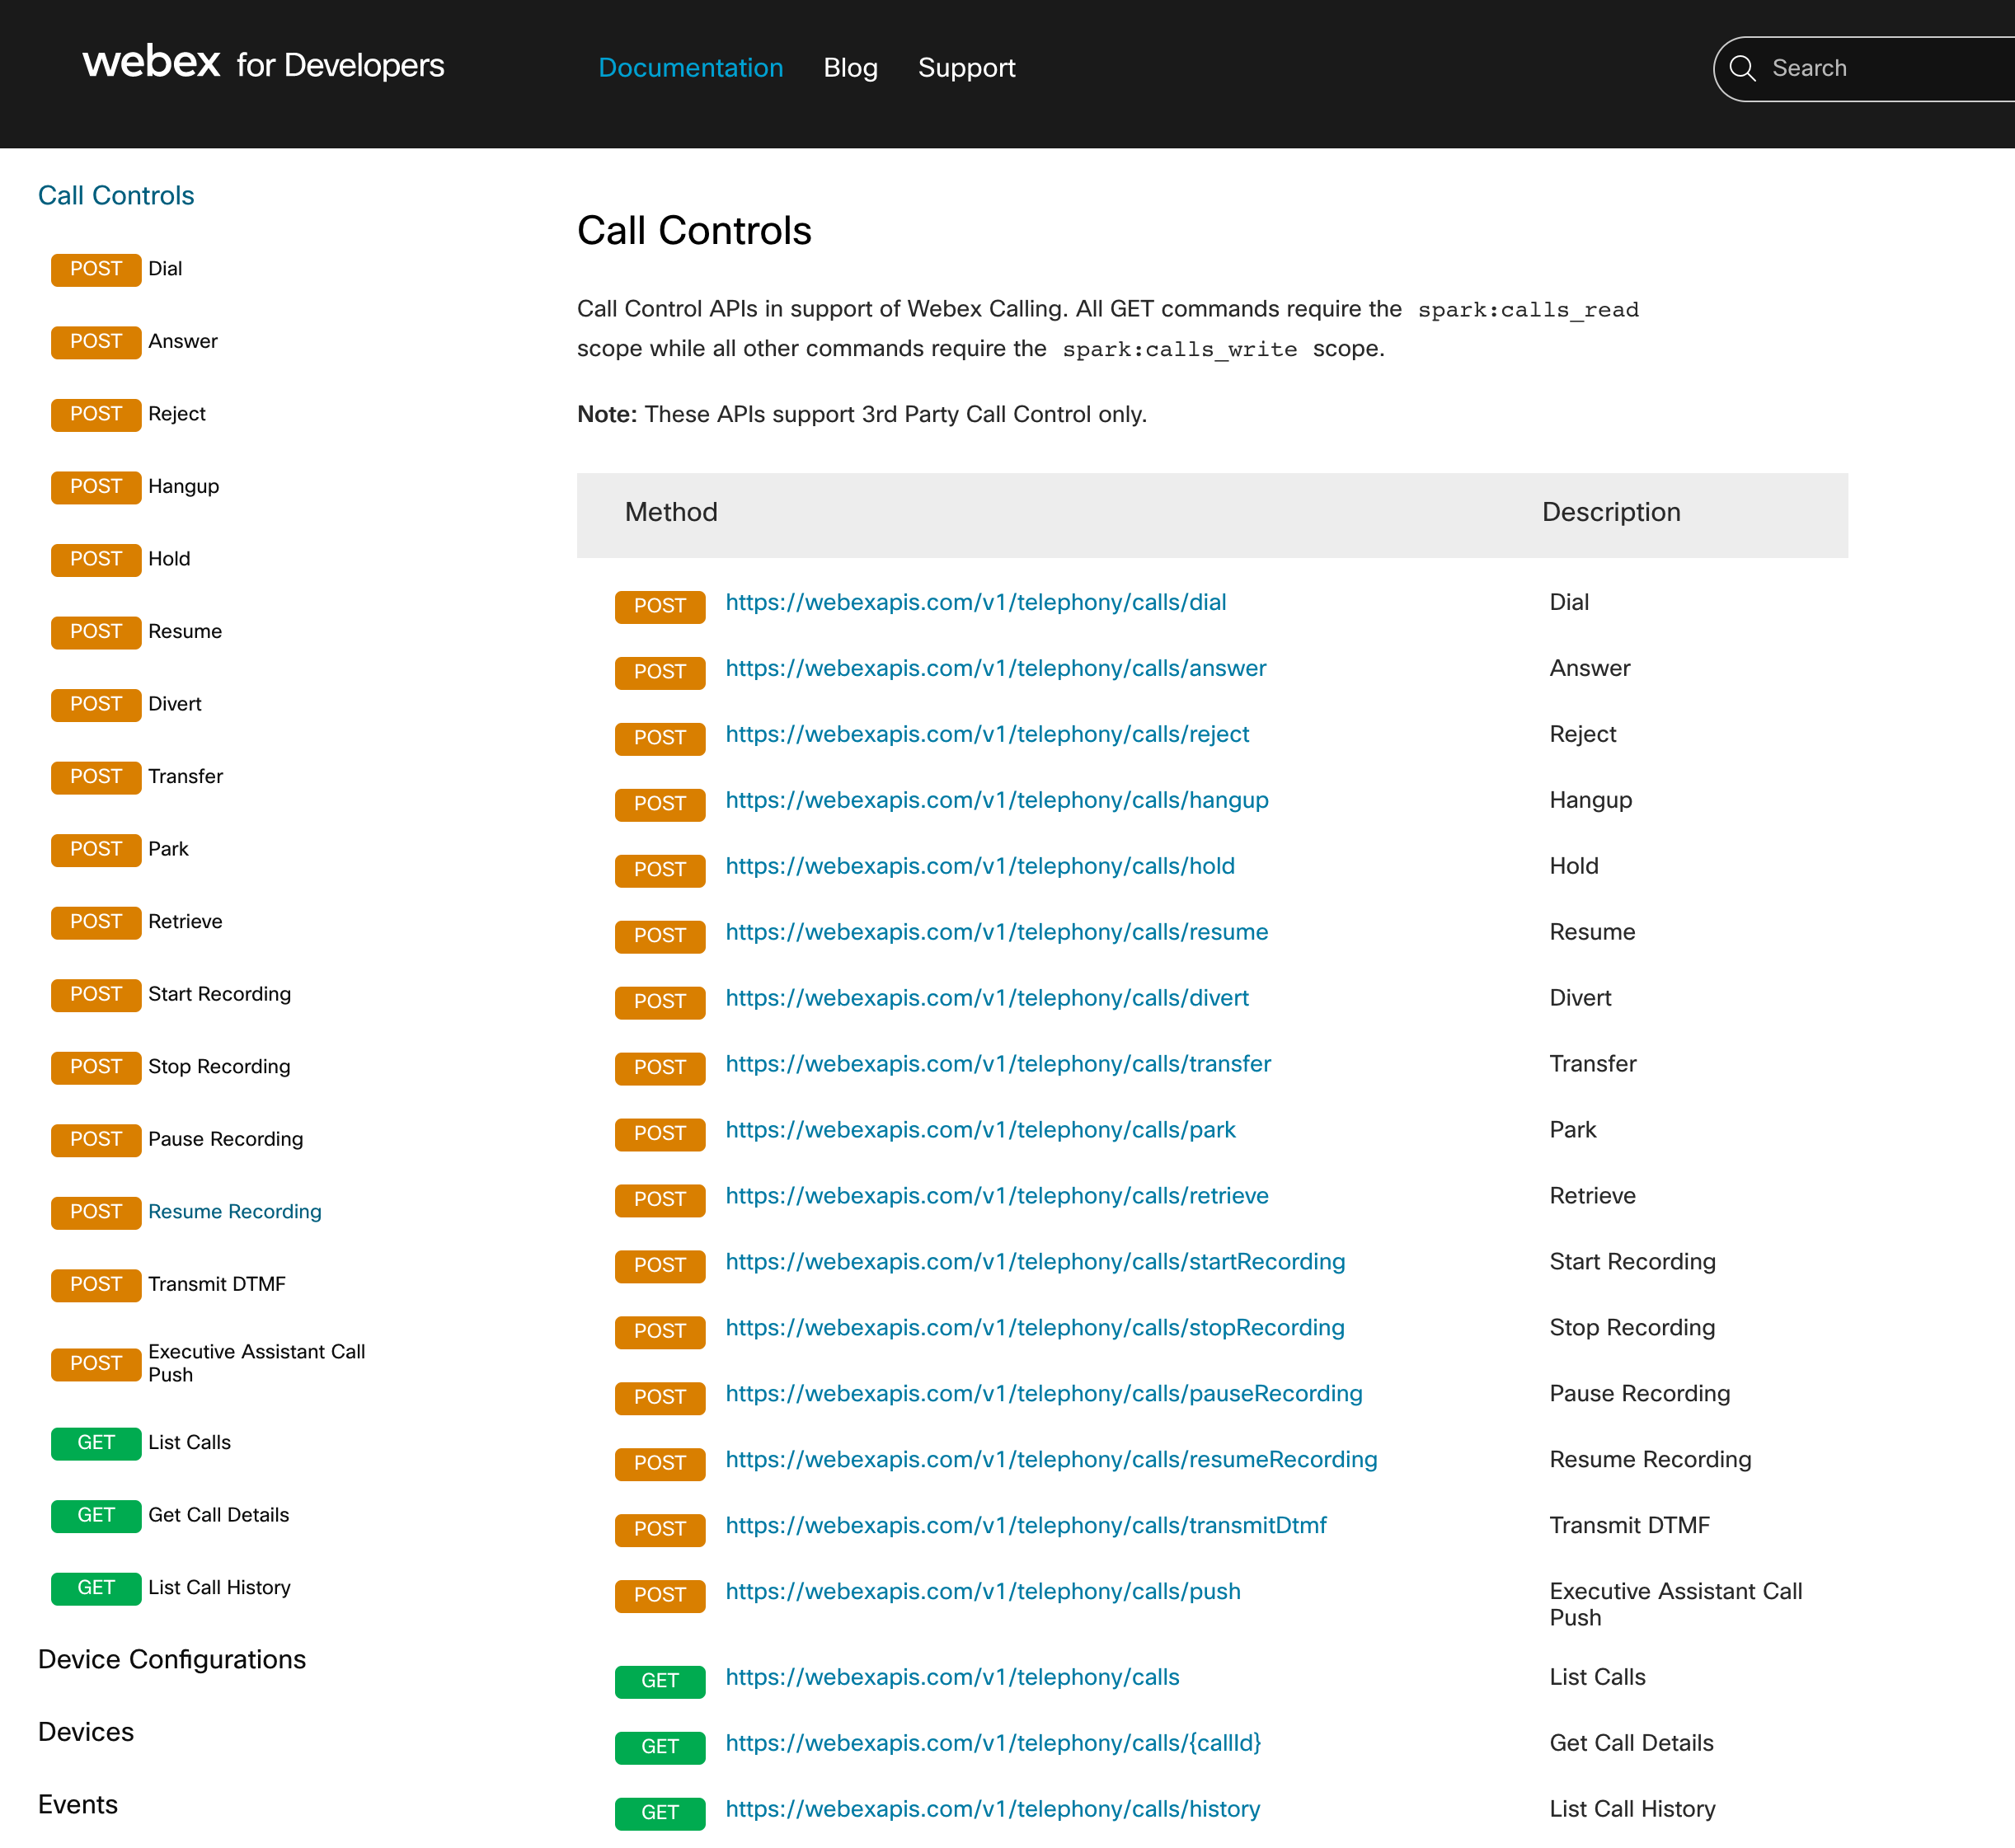Open the telephony/calls/transfer endpoint link
Image resolution: width=2015 pixels, height=1848 pixels.
coord(998,1064)
